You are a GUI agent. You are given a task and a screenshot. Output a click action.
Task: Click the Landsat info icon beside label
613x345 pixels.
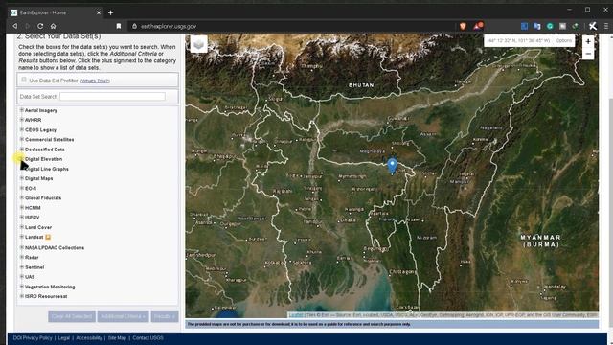coord(48,237)
